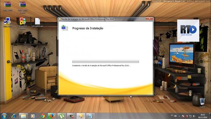Open the Action Center flag icon
Viewport: 211px width, 119px height.
(183, 116)
